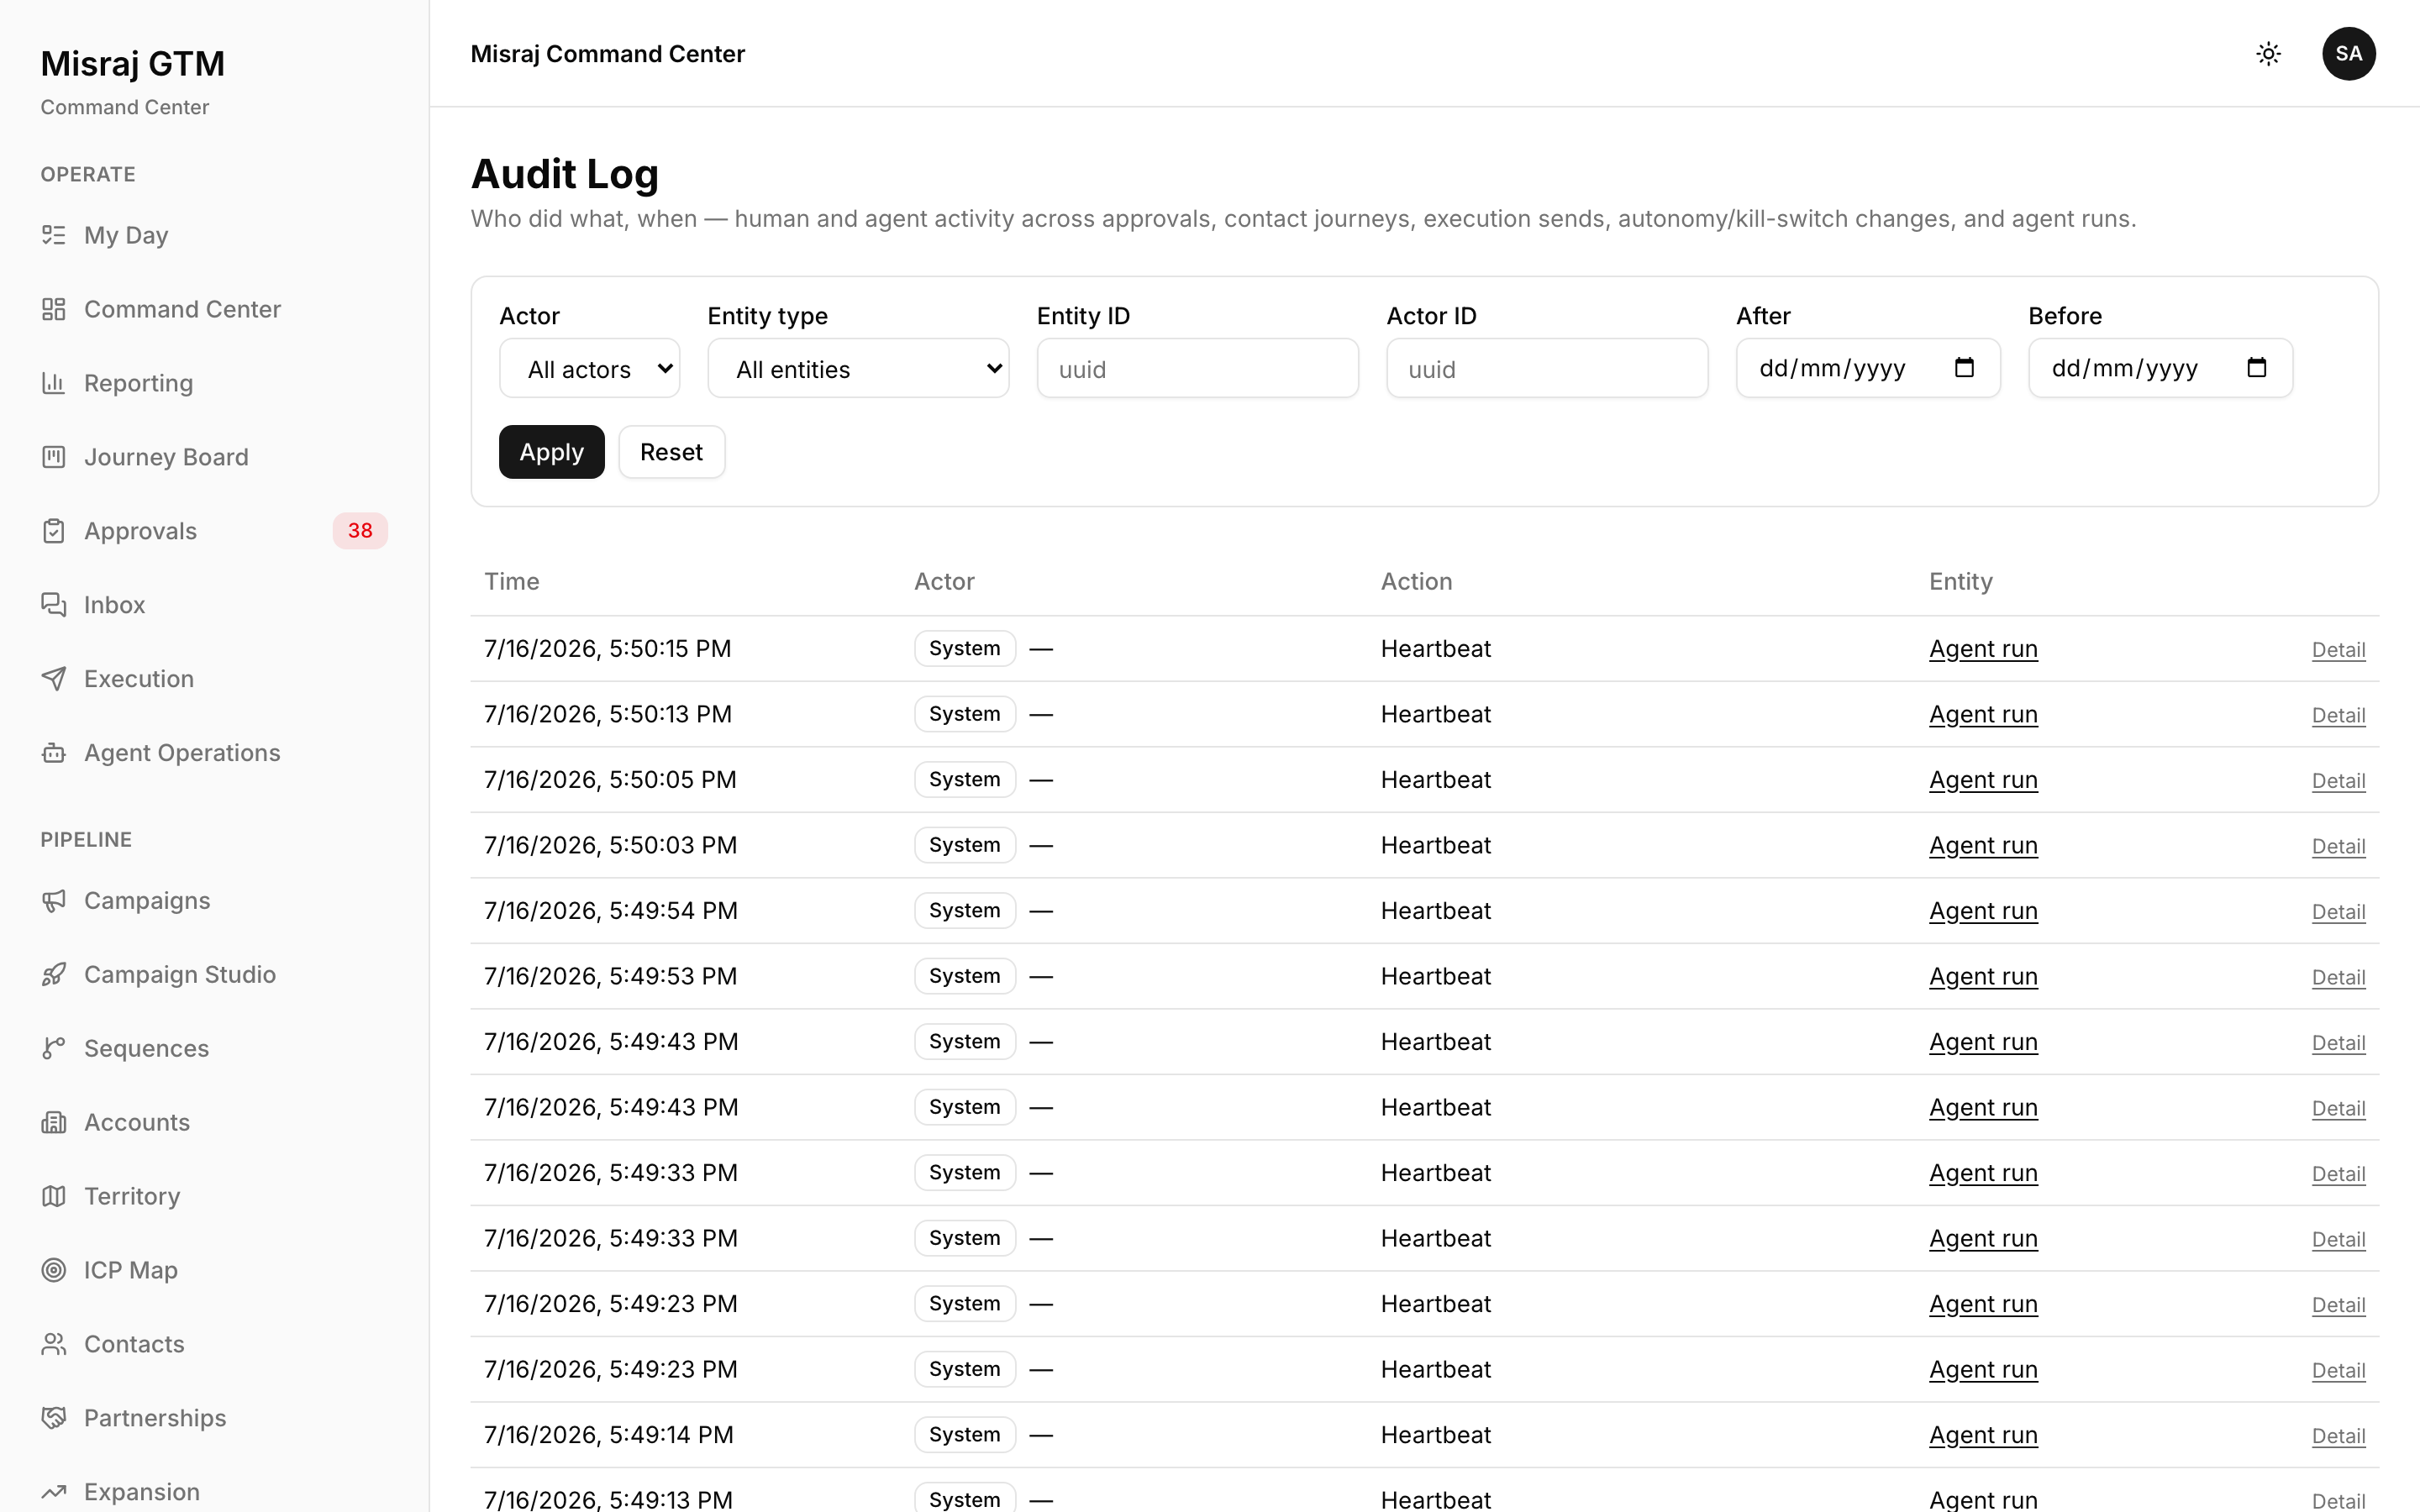Navigate to Campaigns
Viewport: 2420px width, 1512px height.
click(214, 901)
